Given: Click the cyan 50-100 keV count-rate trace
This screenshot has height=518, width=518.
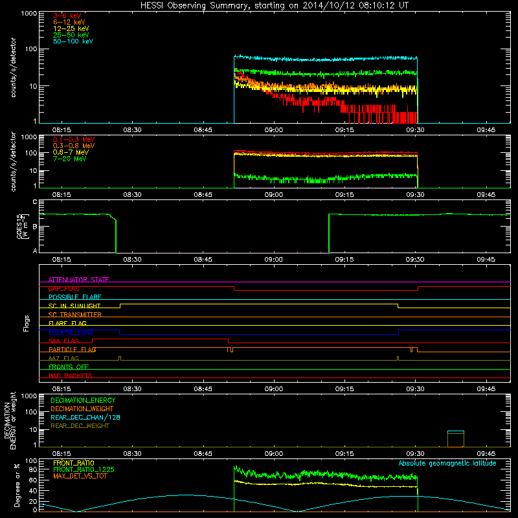Looking at the screenshot, I should pyautogui.click(x=326, y=59).
